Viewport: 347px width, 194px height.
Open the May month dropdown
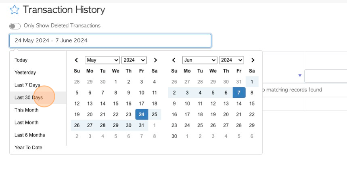(x=102, y=60)
